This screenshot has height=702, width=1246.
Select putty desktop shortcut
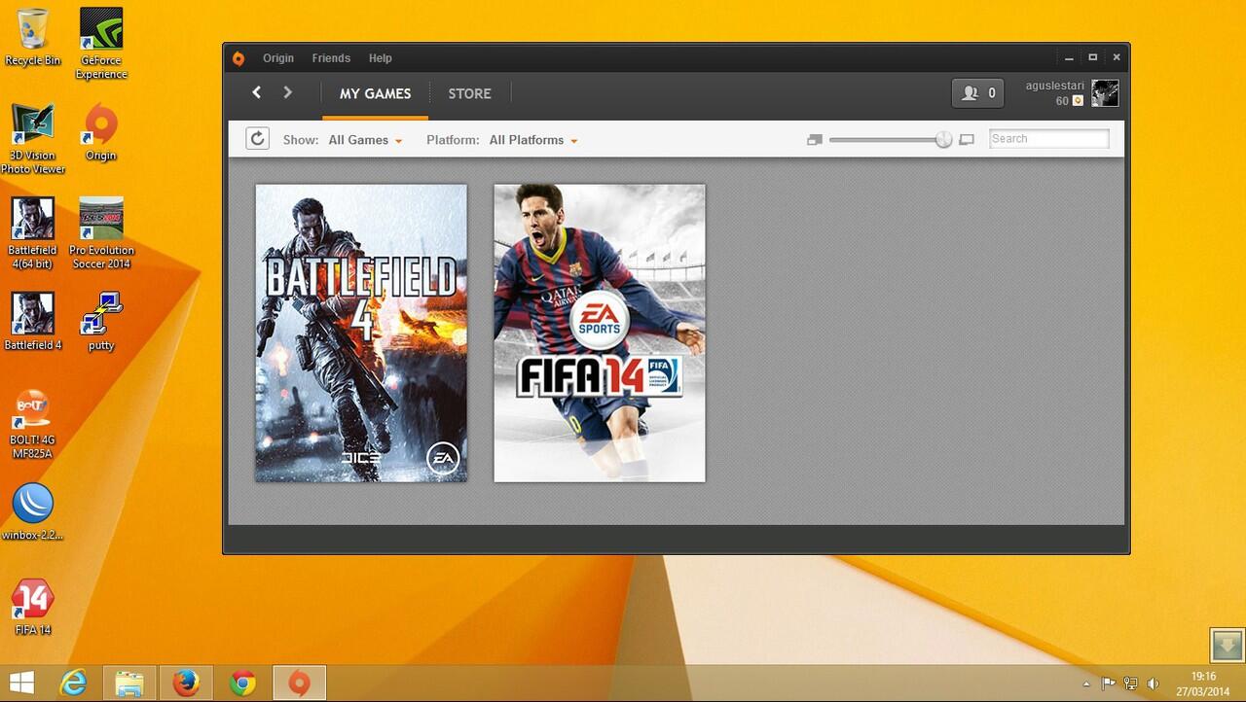coord(101,321)
